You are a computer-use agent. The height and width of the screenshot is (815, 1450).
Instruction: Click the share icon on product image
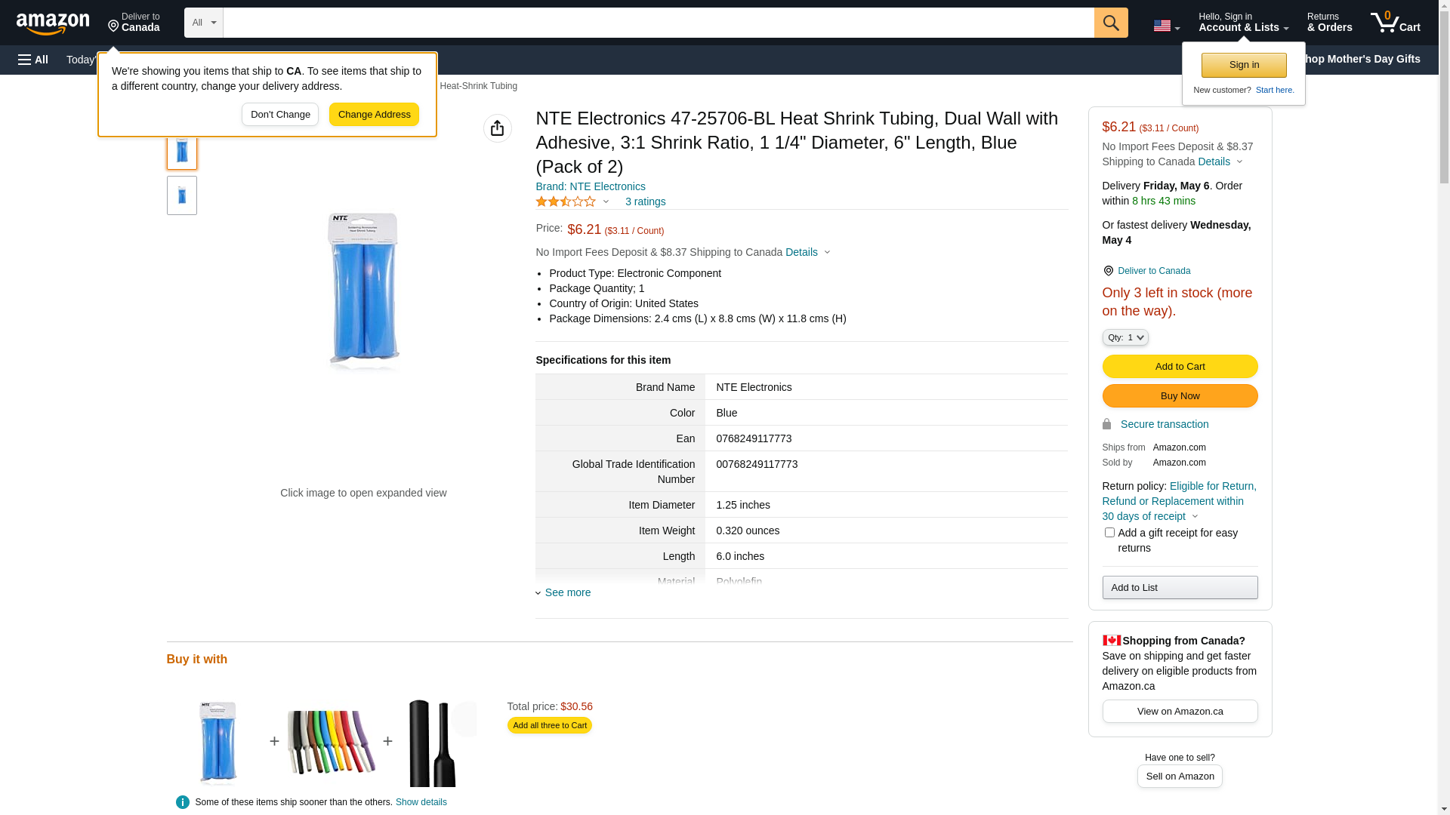point(498,128)
